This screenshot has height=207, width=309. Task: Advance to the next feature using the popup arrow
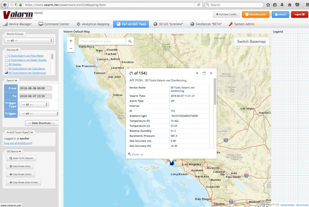pyautogui.click(x=197, y=73)
